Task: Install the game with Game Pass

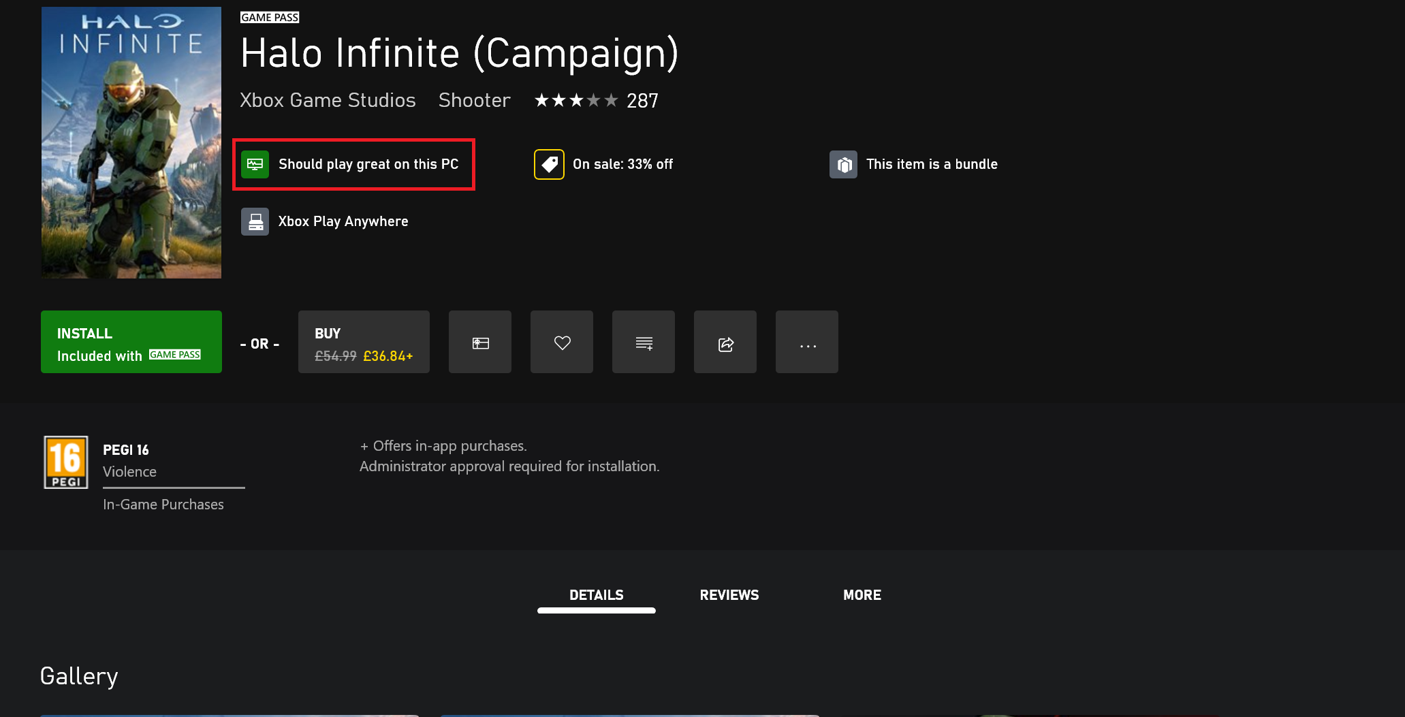Action: 131,342
